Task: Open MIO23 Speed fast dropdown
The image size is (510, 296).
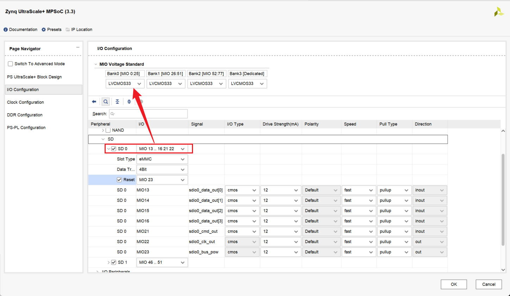Action: click(359, 252)
